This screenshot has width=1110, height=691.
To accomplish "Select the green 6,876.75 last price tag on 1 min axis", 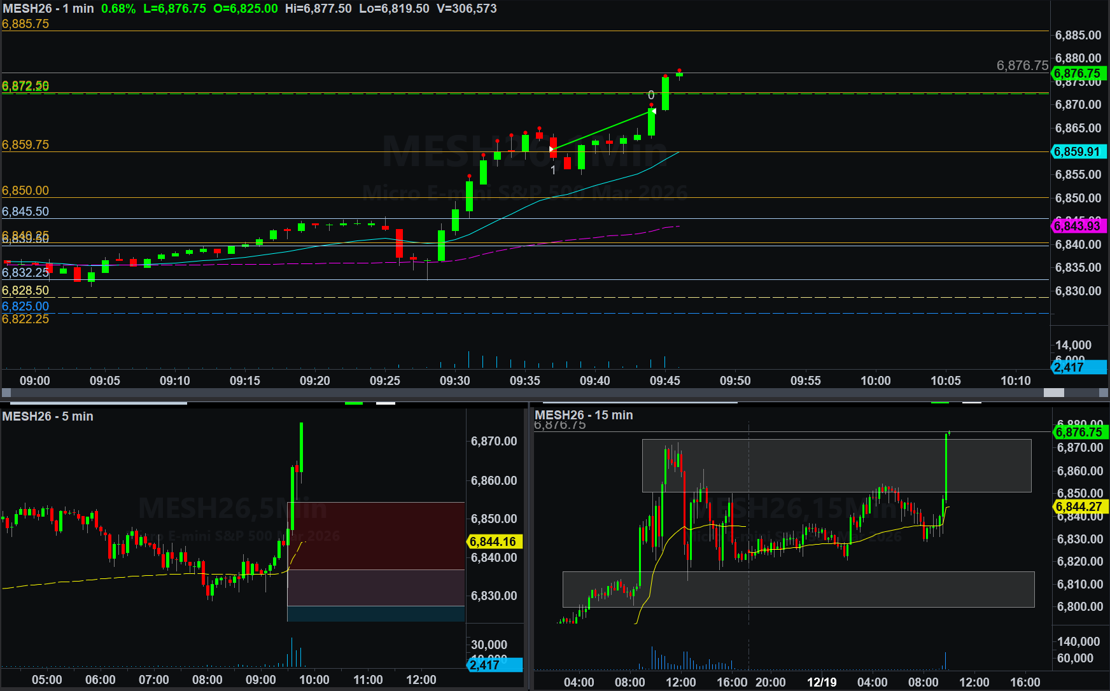I will click(1078, 74).
